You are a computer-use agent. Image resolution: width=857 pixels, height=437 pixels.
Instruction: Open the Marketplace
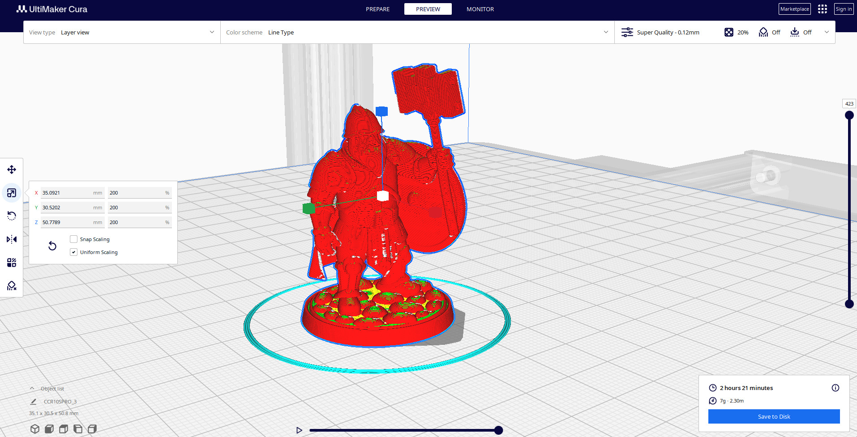click(795, 9)
